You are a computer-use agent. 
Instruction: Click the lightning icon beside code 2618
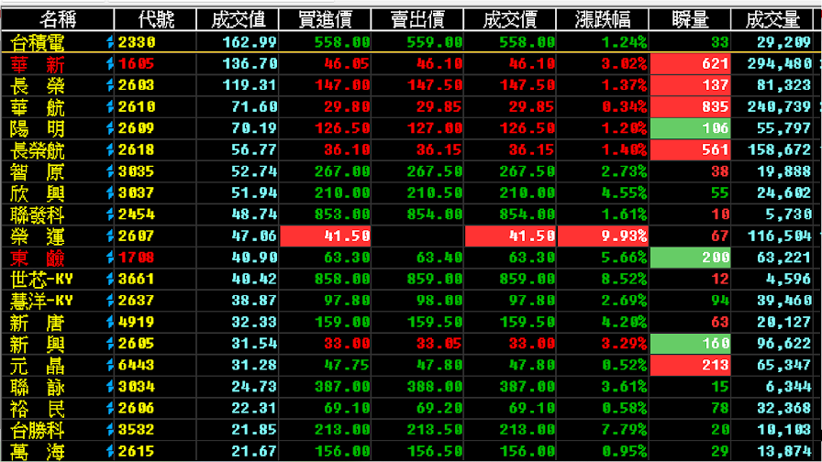[x=110, y=149]
